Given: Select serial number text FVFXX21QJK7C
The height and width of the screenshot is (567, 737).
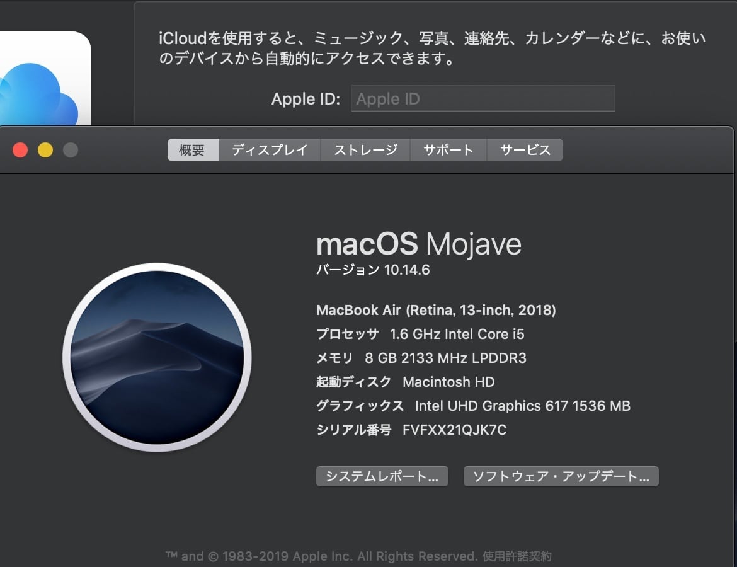Looking at the screenshot, I should (x=455, y=430).
